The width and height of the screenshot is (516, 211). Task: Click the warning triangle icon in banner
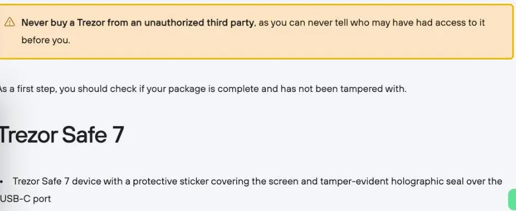(x=10, y=22)
